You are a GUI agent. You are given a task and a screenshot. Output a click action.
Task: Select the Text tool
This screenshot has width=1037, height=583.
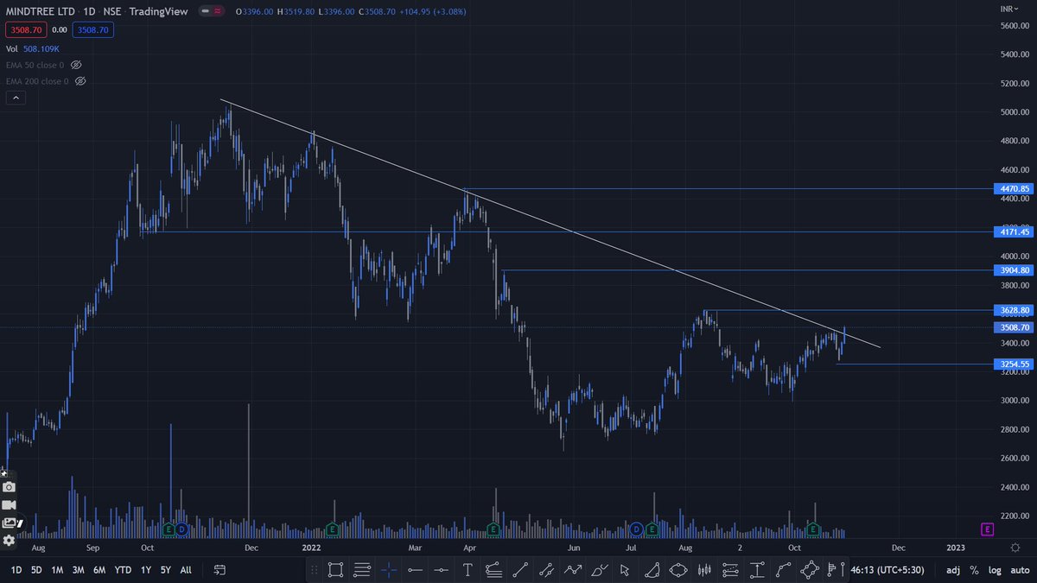(x=468, y=570)
